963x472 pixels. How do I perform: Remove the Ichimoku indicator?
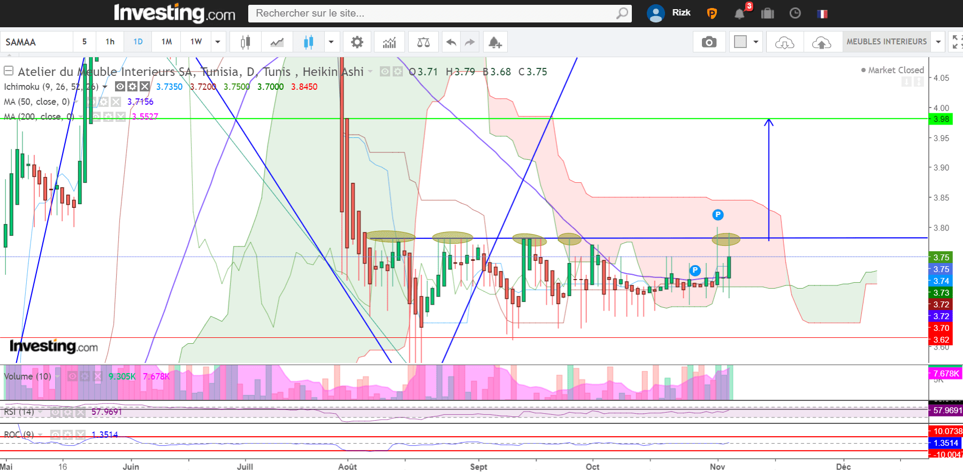[x=144, y=86]
